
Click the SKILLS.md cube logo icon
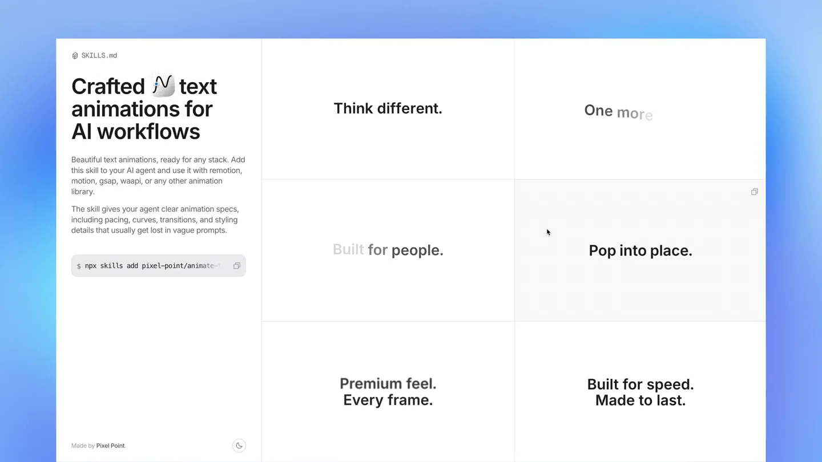75,56
